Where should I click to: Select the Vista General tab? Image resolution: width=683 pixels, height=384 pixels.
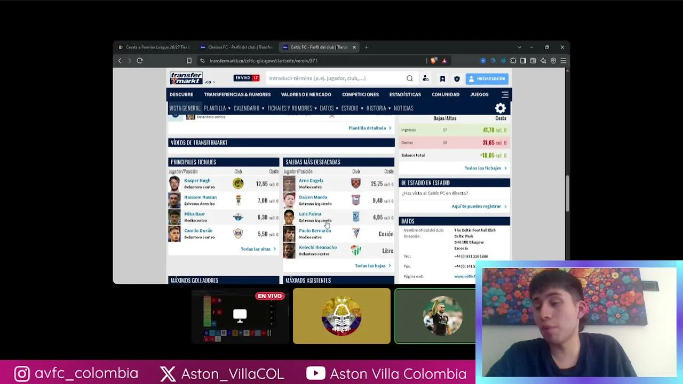click(x=185, y=108)
